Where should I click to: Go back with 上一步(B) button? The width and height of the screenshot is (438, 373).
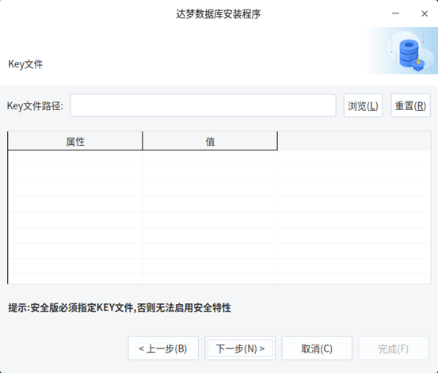[x=163, y=348]
